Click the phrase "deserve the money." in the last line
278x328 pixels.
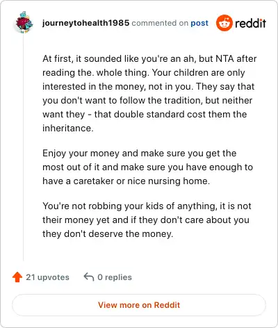click(131, 233)
